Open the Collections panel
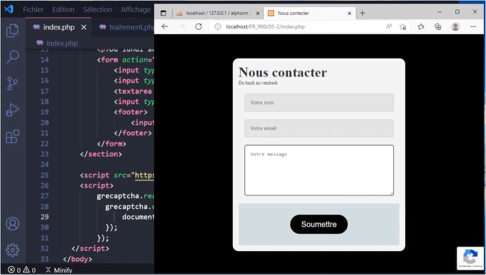 tap(438, 26)
